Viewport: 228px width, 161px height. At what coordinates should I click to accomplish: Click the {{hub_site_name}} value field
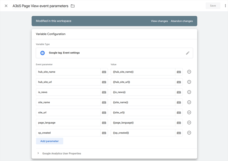pos(143,72)
